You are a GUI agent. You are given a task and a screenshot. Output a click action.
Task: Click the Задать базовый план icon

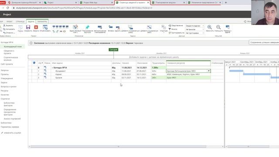[x=75, y=27]
